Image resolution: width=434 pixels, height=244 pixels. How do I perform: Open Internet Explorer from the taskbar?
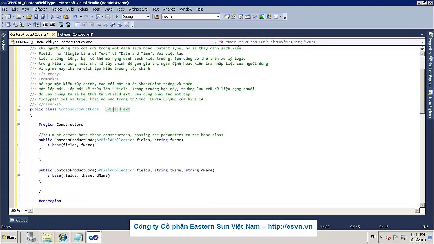(x=63, y=237)
